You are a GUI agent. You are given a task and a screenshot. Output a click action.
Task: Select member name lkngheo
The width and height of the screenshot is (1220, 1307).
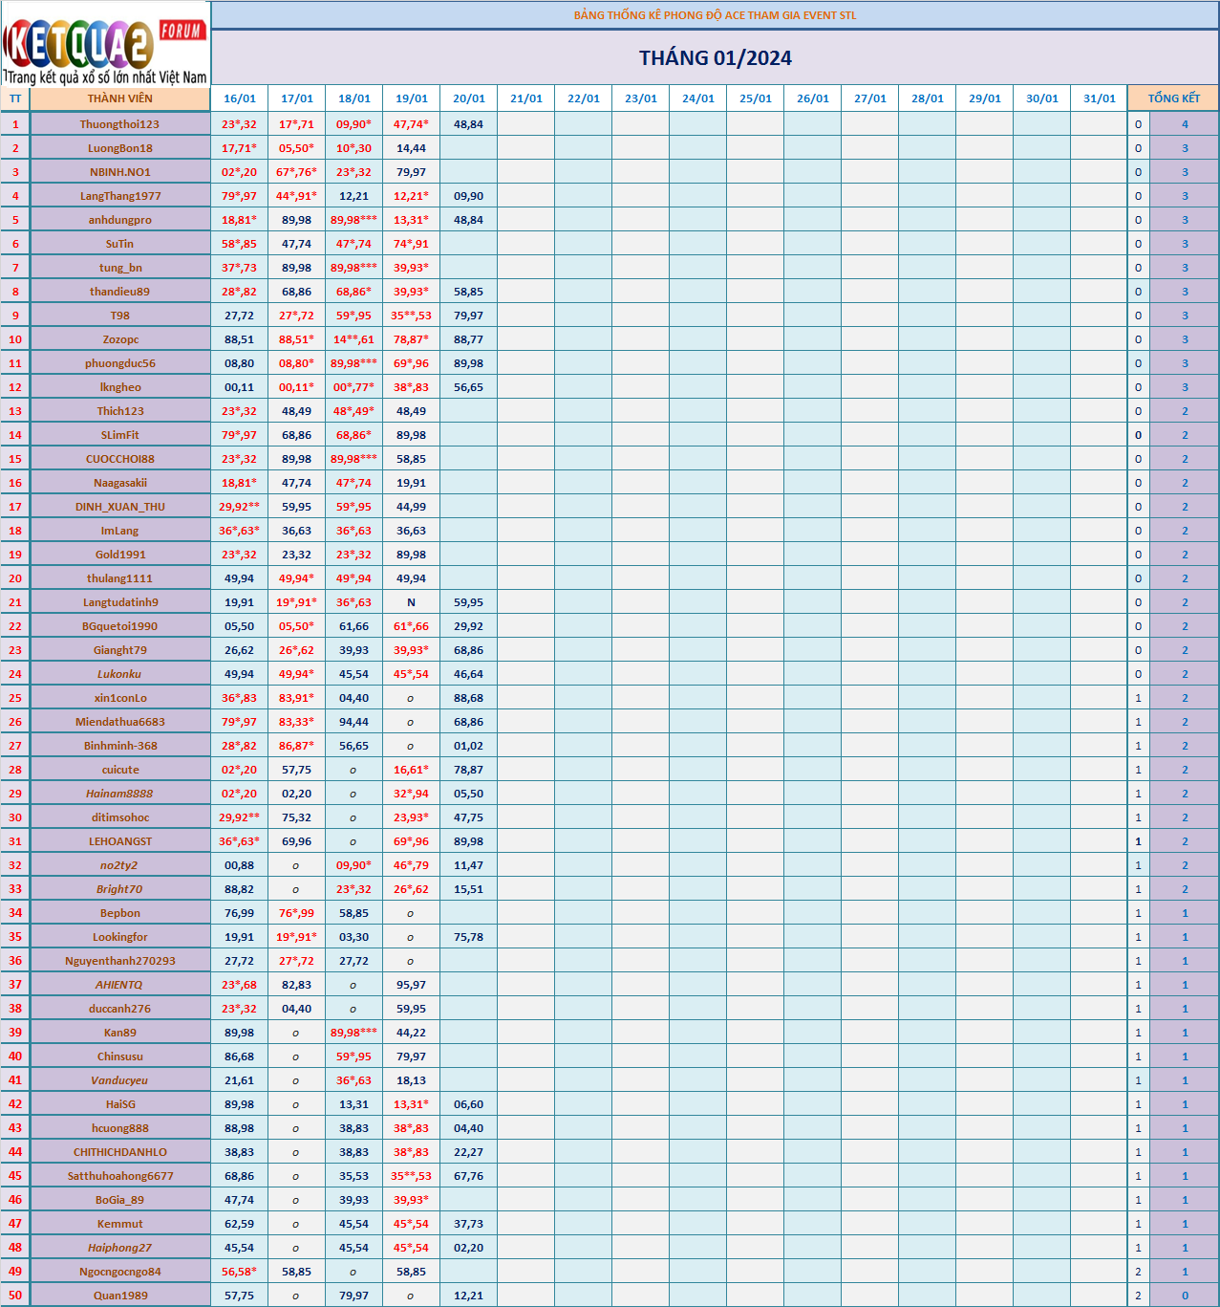click(120, 387)
